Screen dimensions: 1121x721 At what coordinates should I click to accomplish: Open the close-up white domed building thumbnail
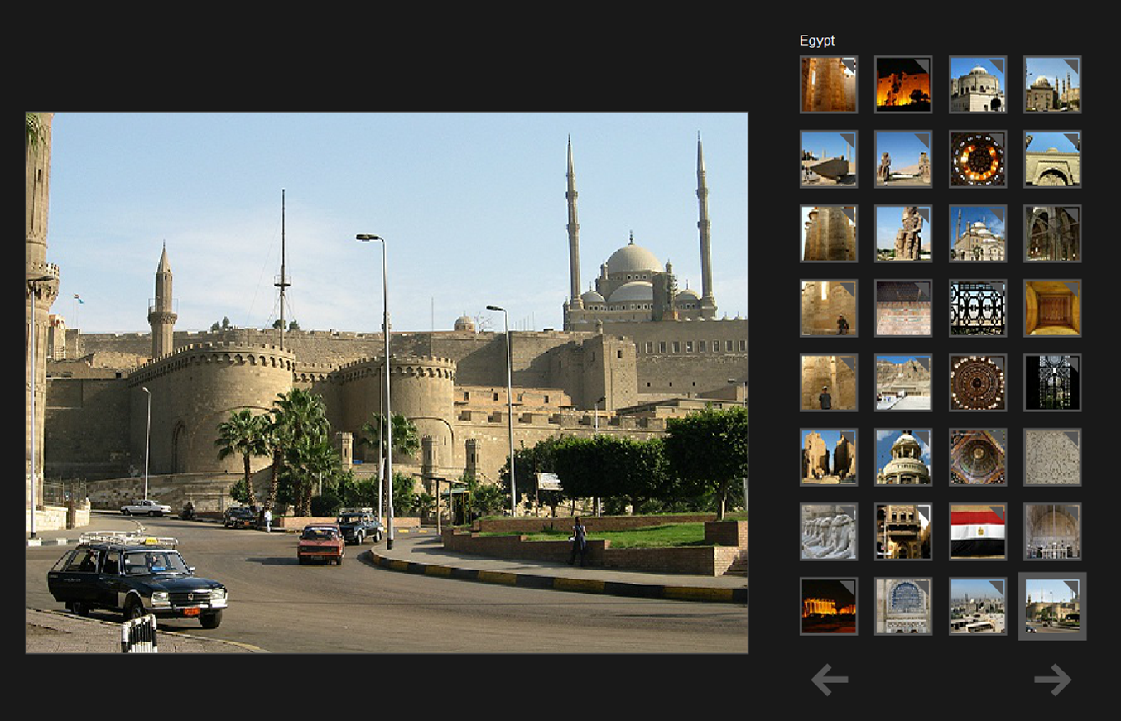point(978,84)
